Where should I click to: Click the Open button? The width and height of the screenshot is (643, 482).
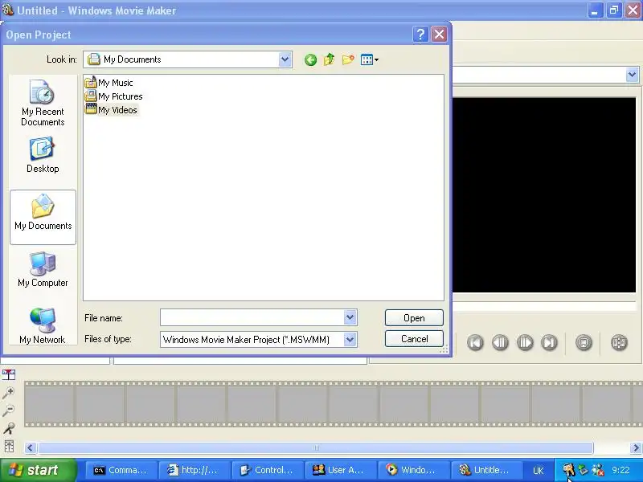[414, 317]
